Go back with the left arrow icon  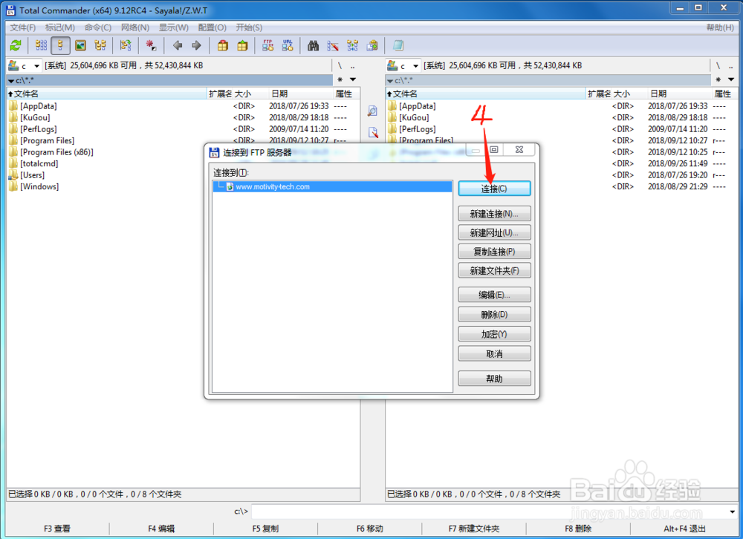pos(178,45)
